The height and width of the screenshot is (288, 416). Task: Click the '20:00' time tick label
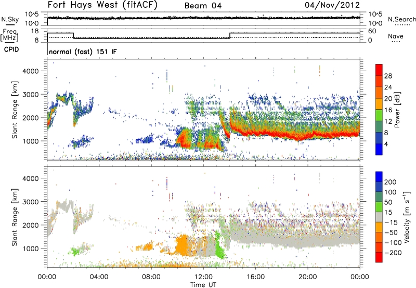(x=307, y=277)
